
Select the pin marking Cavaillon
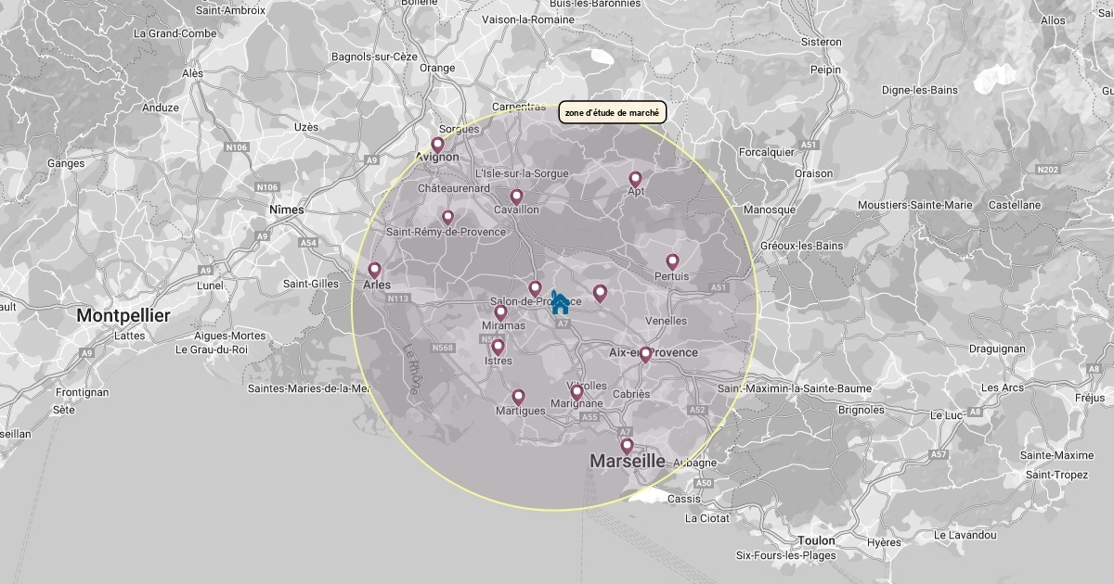click(x=516, y=197)
